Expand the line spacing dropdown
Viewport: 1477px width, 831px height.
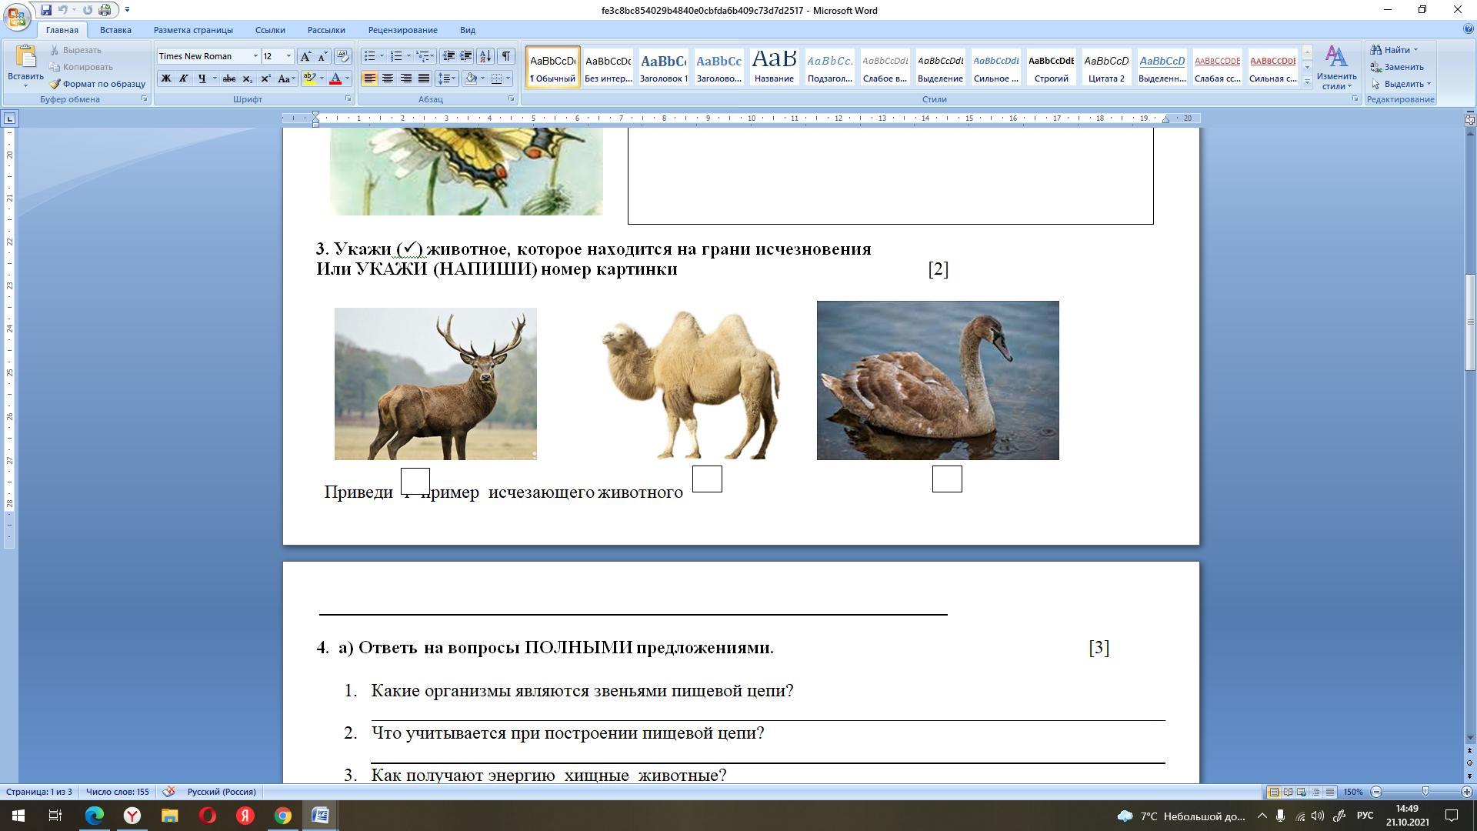point(454,78)
